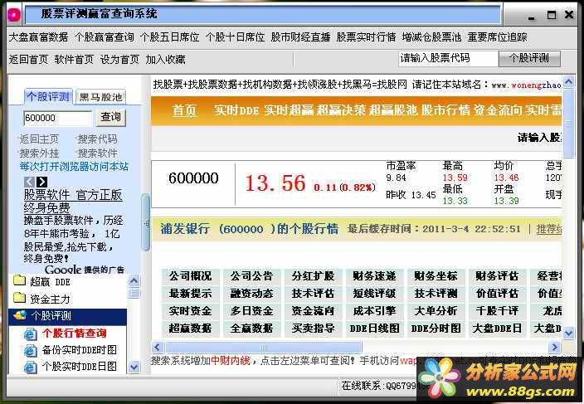
Task: Click browser pane vertical scrollbar up arrow
Action: [x=568, y=81]
